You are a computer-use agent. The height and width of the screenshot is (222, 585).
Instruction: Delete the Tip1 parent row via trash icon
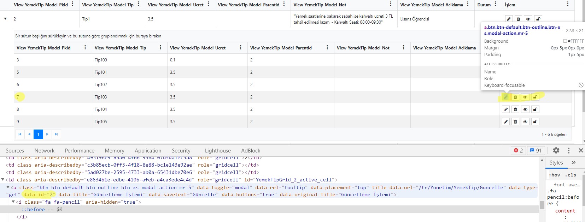point(518,19)
